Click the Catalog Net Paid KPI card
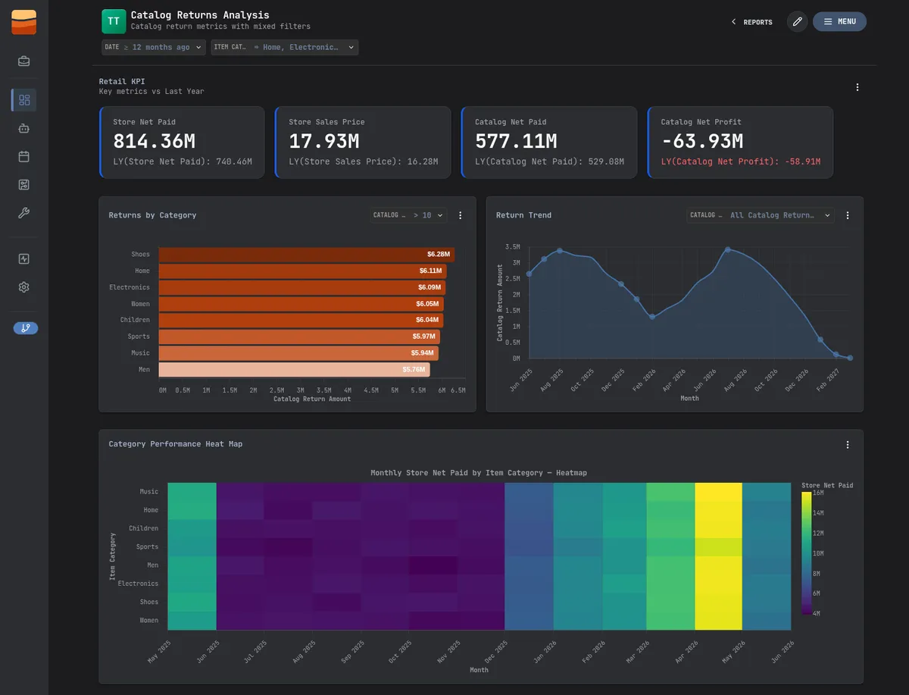This screenshot has height=695, width=909. (549, 142)
